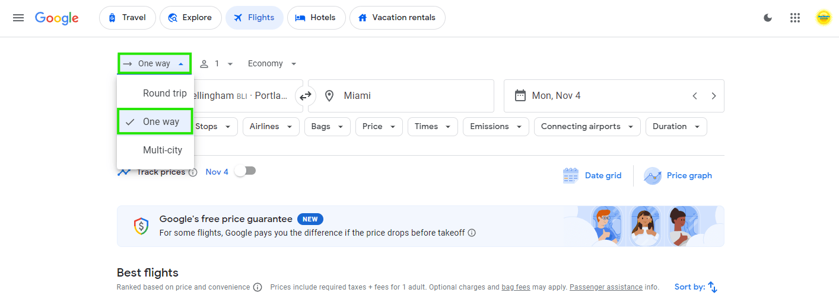Click the swap origin and destination icon
The image size is (839, 302).
coord(306,96)
